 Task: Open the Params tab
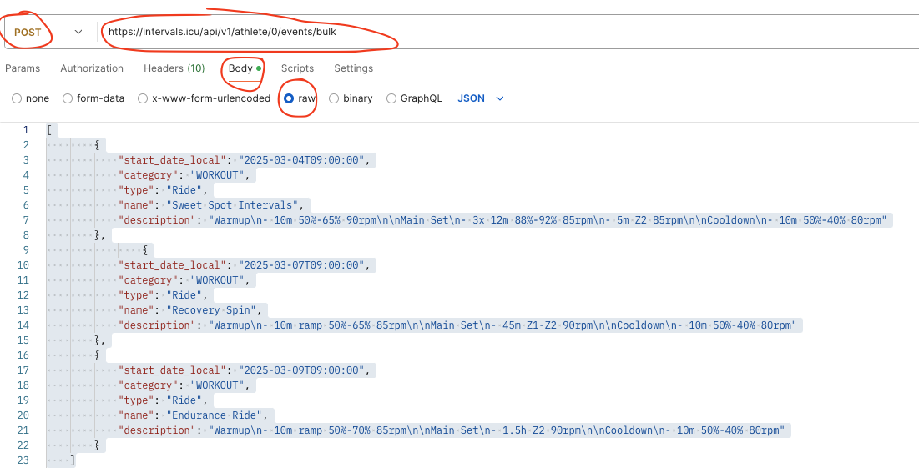(x=23, y=68)
